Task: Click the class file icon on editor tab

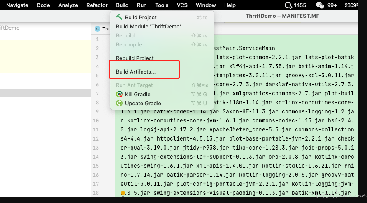Action: [98, 29]
